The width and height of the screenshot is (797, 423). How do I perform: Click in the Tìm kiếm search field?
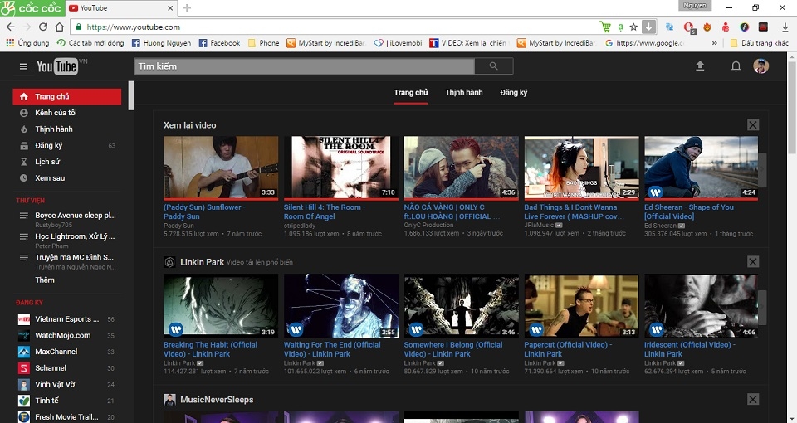(x=304, y=66)
